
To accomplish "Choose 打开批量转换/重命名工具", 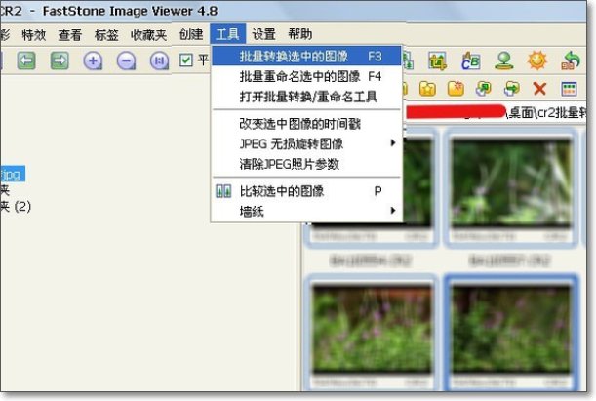I will click(306, 97).
